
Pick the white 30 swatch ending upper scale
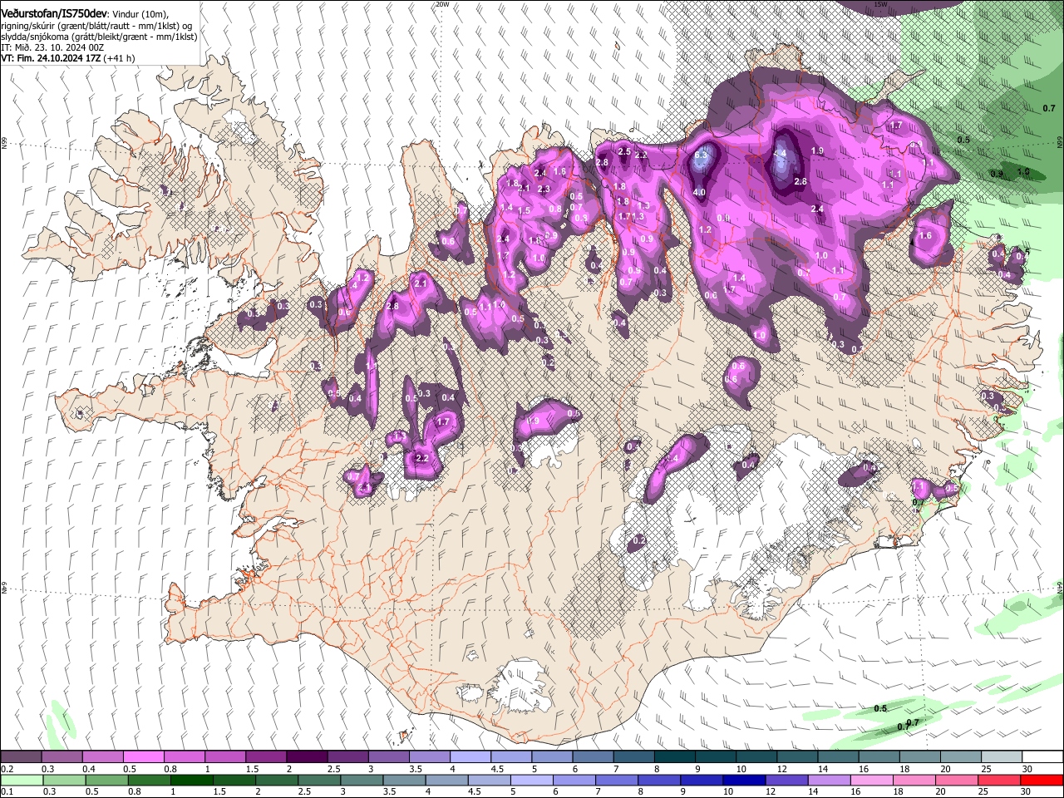click(x=1042, y=756)
